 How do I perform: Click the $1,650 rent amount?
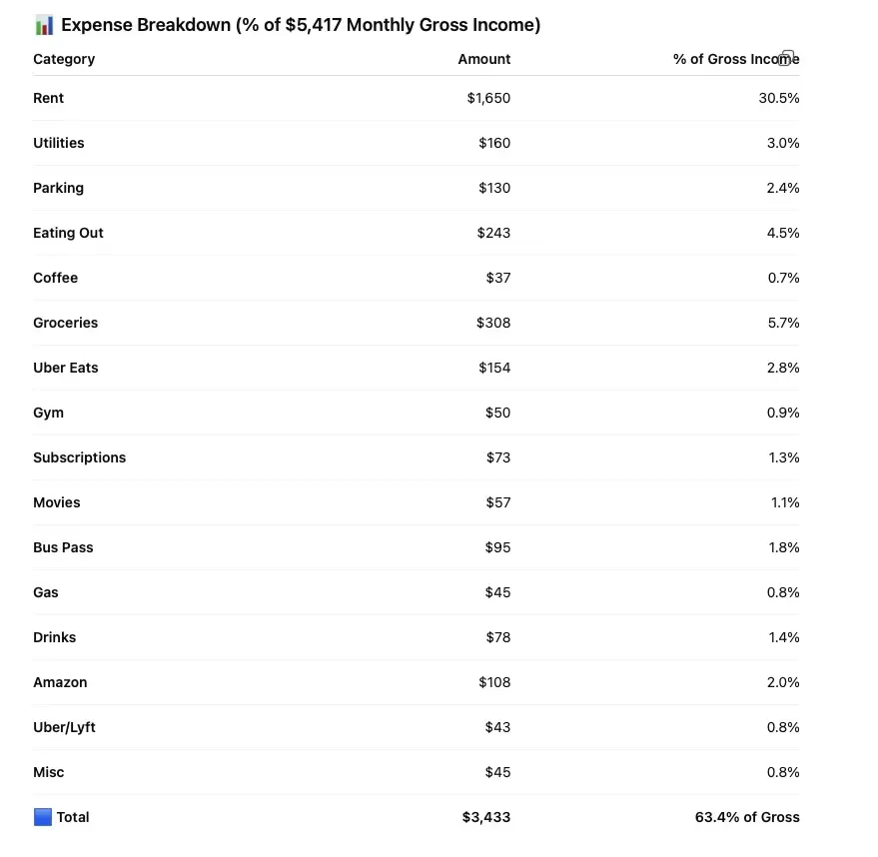488,98
